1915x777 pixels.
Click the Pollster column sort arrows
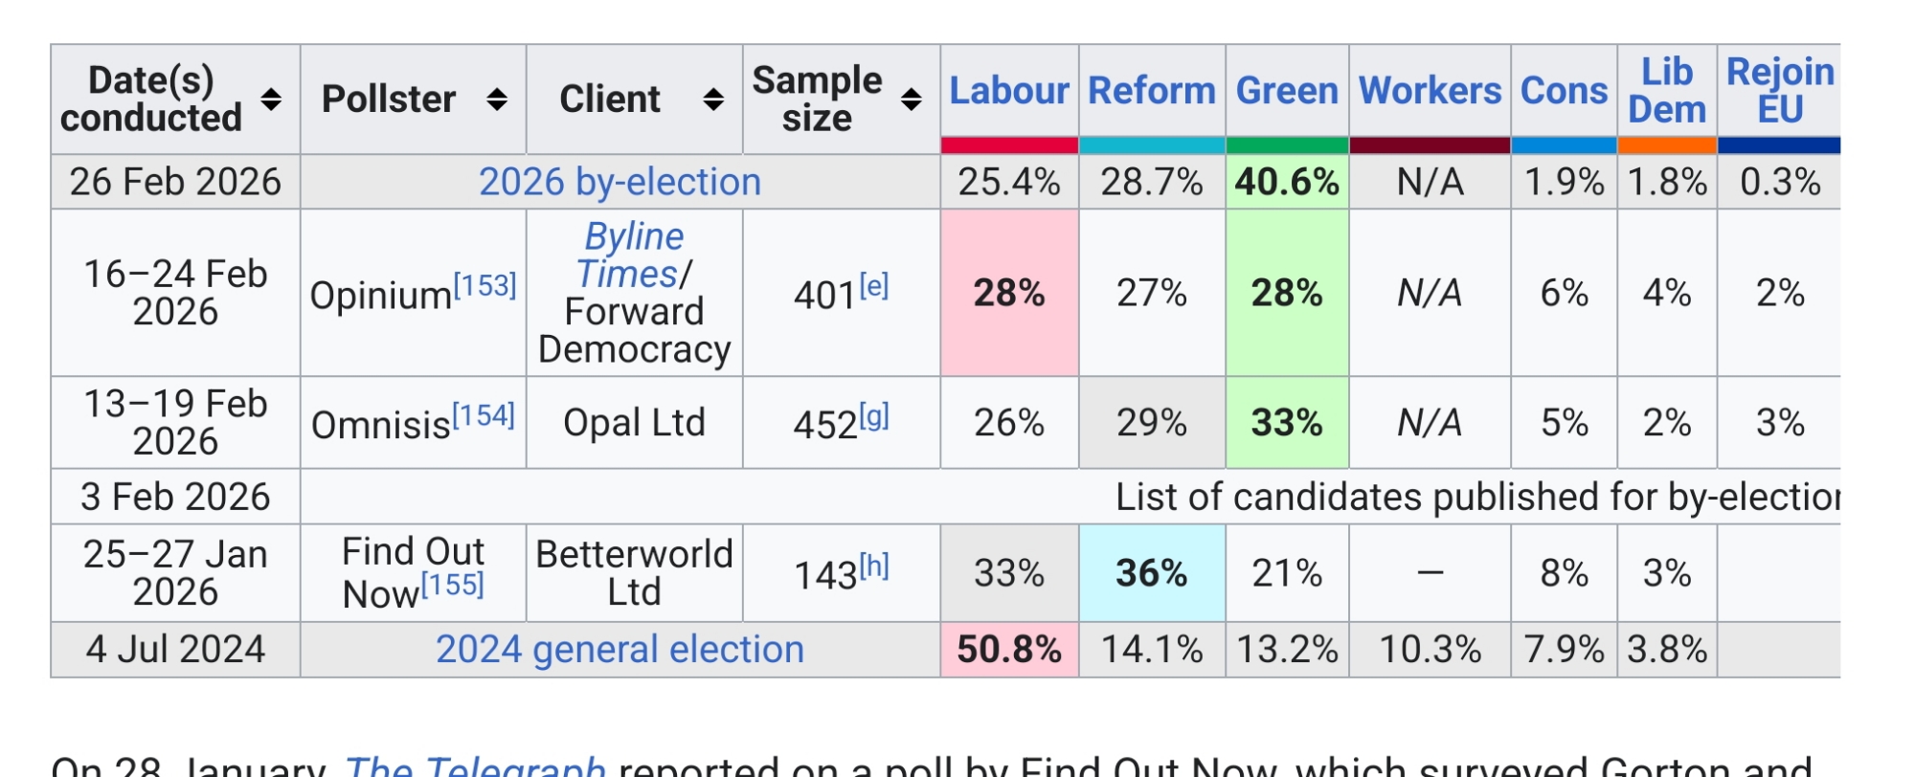[x=496, y=100]
